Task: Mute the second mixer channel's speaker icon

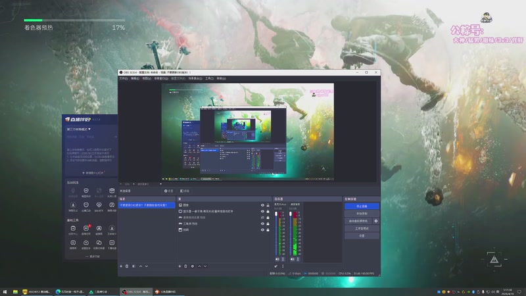Action: 292,259
